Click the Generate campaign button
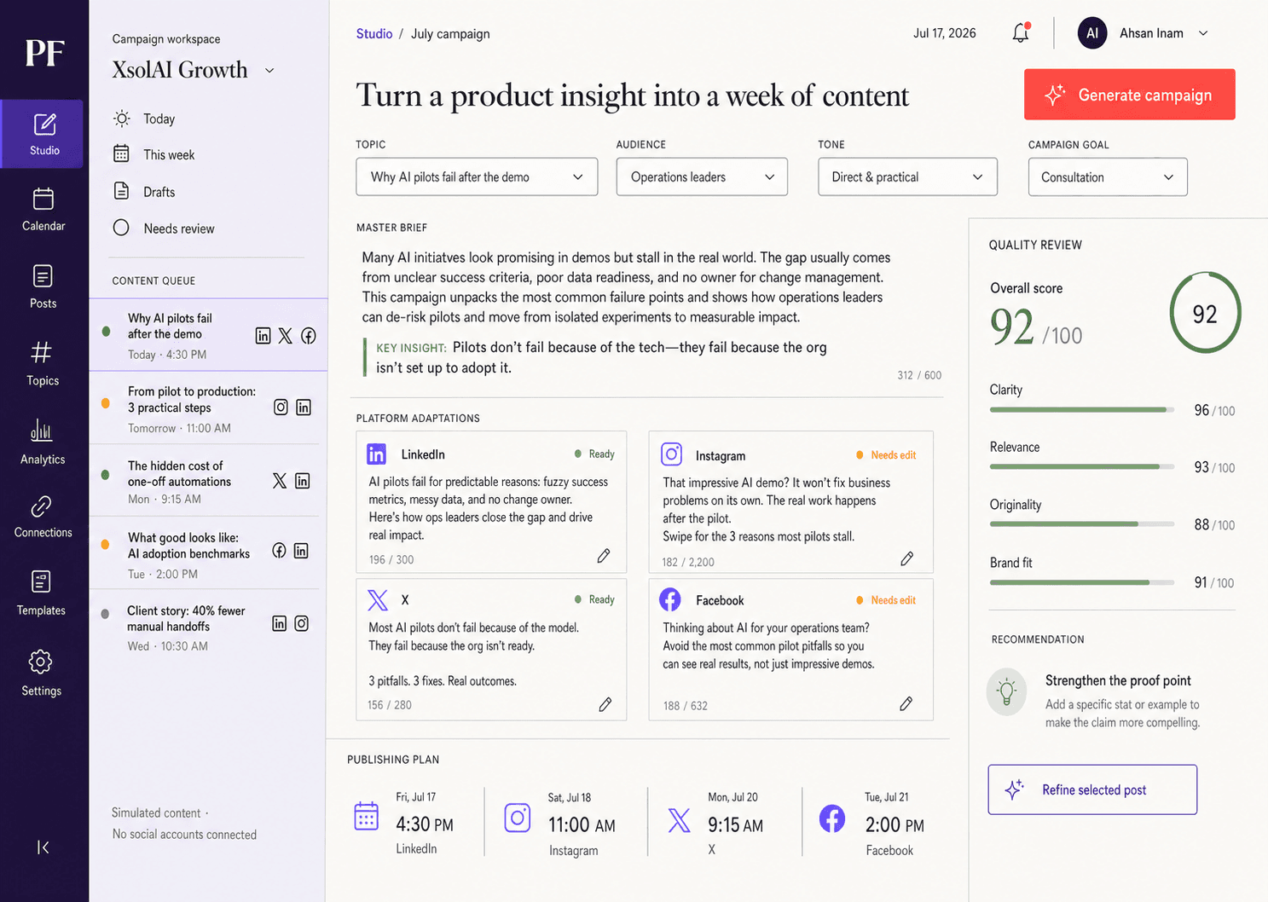 point(1130,95)
